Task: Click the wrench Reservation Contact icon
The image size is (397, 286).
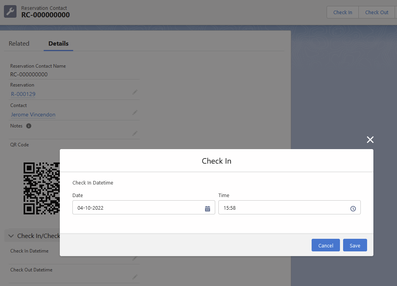Action: (x=10, y=12)
